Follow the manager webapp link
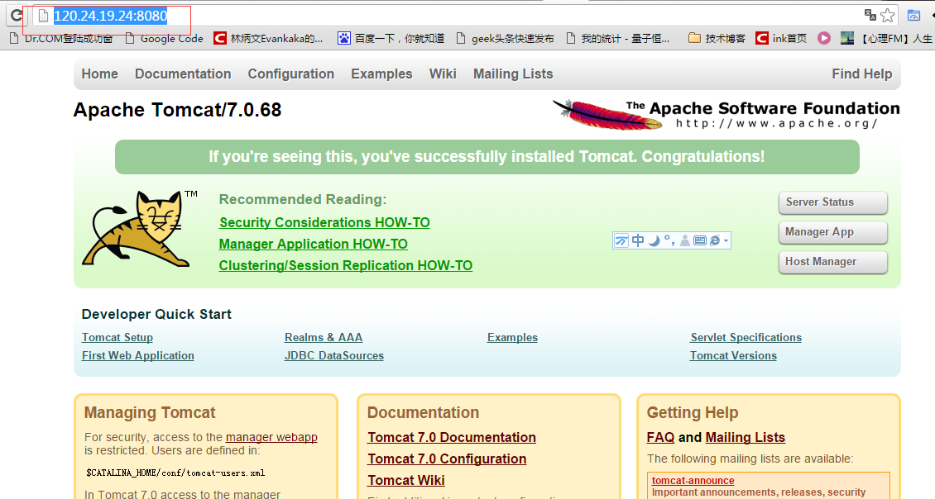 click(x=271, y=437)
